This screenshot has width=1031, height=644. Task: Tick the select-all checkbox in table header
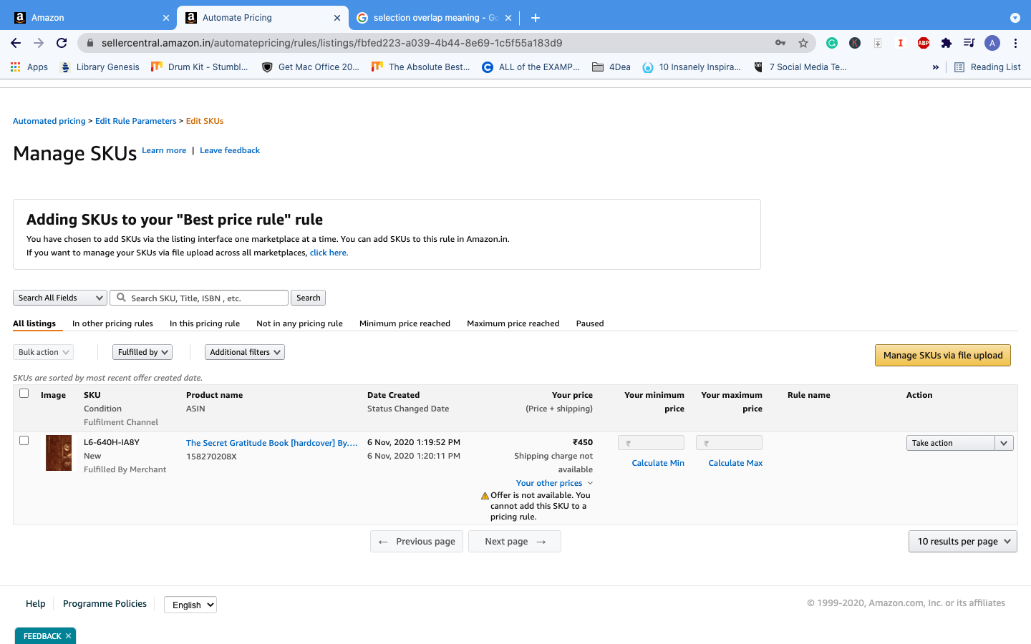click(24, 394)
